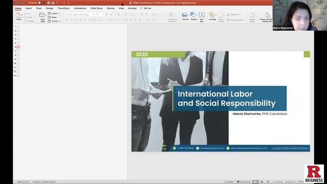Click the align left icon
327x184 pixels.
[x=126, y=20]
